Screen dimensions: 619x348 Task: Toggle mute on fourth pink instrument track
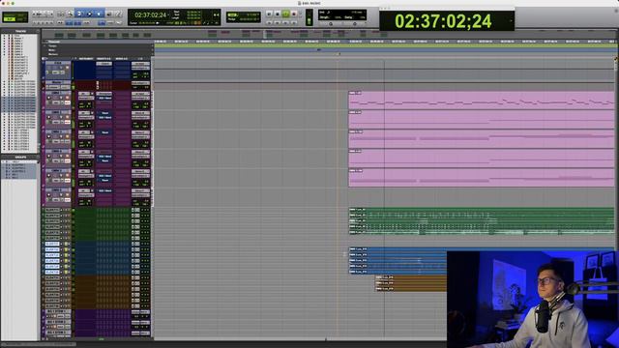click(x=68, y=156)
